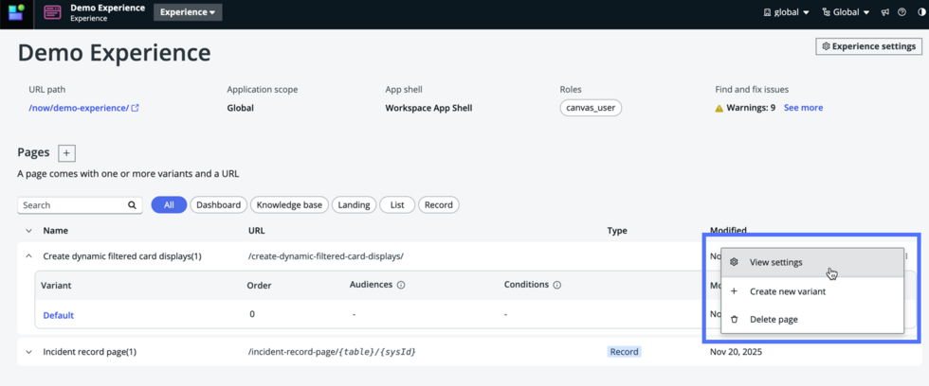929x386 pixels.
Task: Click the pink Demo Experience app icon
Action: (x=53, y=11)
